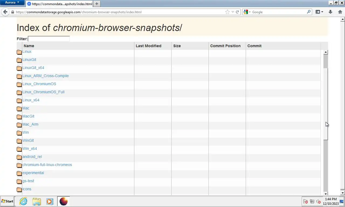Open a new tab with the plus button
The width and height of the screenshot is (345, 207).
pos(97,4)
